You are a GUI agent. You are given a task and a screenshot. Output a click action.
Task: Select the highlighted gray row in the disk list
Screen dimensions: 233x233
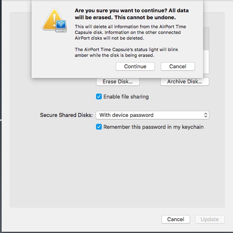click(x=206, y=39)
